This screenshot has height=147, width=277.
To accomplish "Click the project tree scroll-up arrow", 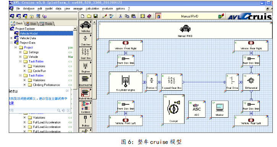I will (75, 29).
